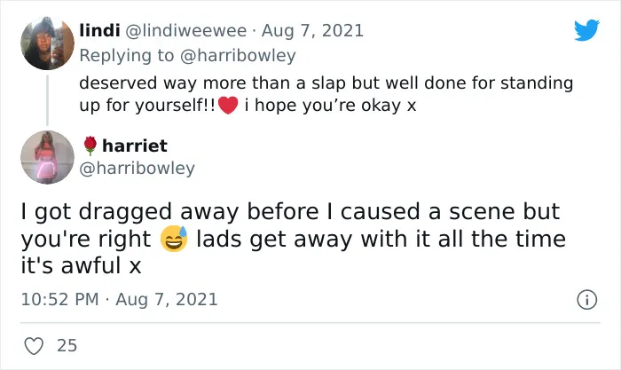Like the tweet with heart icon
This screenshot has height=370, width=621.
34,346
